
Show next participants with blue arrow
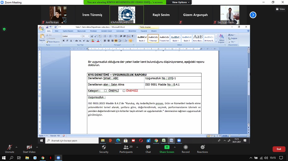[x=253, y=15]
